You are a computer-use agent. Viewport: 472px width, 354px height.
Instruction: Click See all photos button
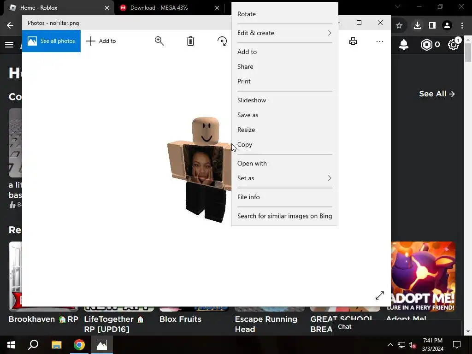[x=51, y=41]
